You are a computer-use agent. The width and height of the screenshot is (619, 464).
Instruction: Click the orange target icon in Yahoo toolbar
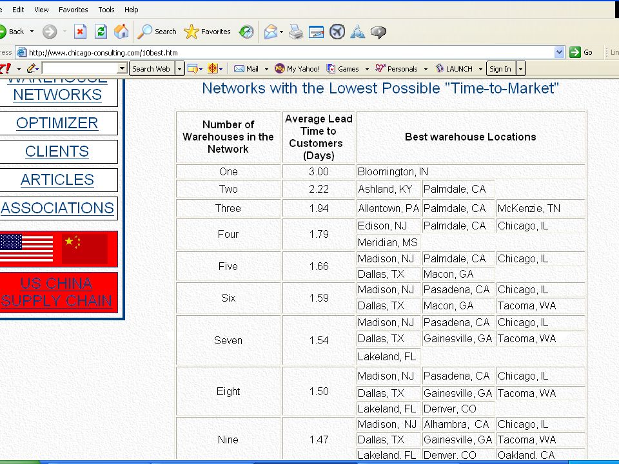tap(213, 69)
